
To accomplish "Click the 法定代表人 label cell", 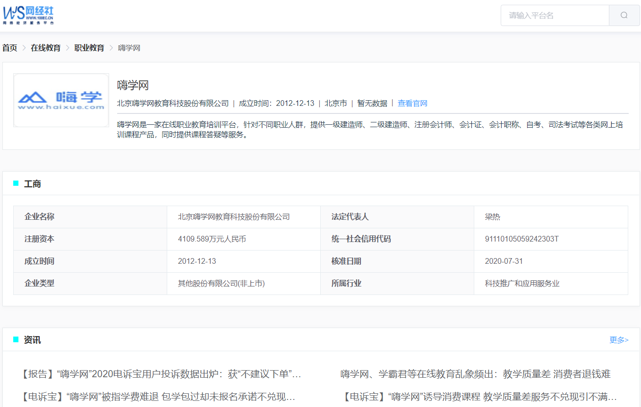I will [x=397, y=217].
